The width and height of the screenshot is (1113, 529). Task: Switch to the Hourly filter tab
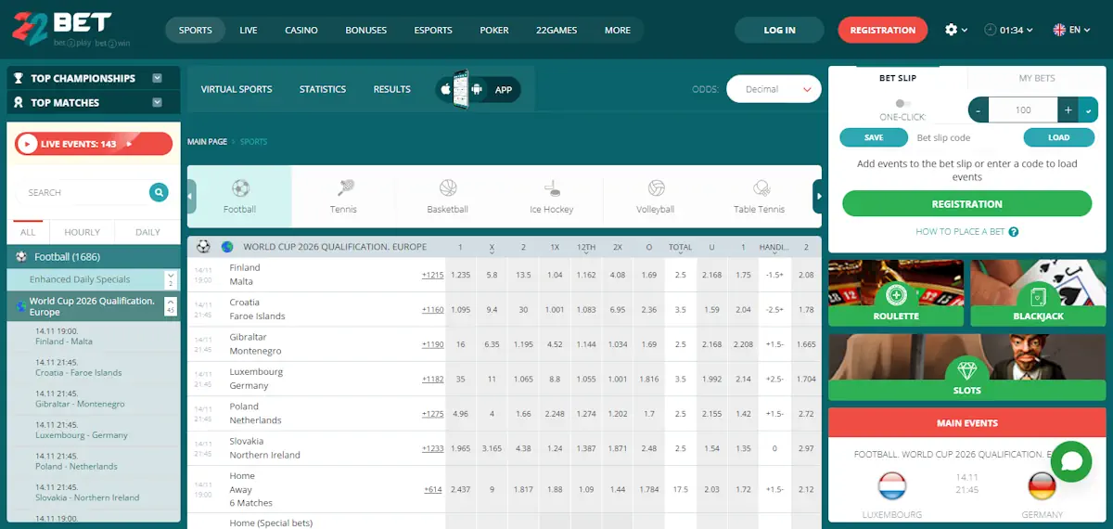pos(82,232)
